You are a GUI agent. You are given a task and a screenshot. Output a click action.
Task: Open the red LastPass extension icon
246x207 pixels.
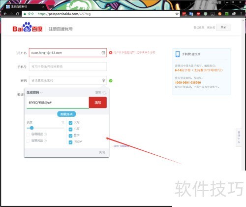coord(184,14)
